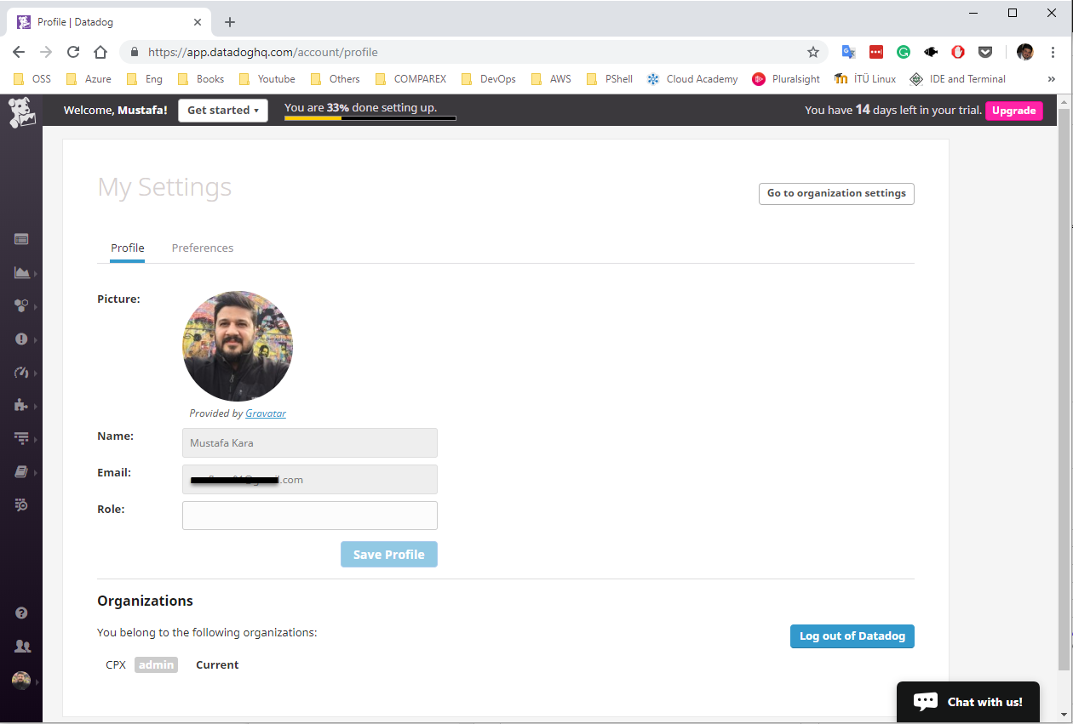
Task: Open the Eng bookmarks folder
Action: coord(144,79)
